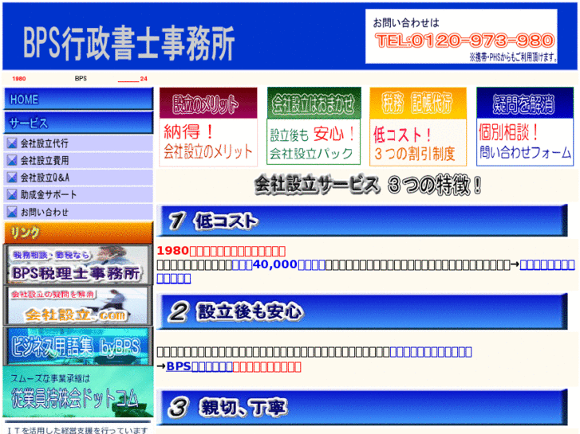580x434 pixels.
Task: Click the icon beside 会社設立費用
Action: tap(12, 160)
